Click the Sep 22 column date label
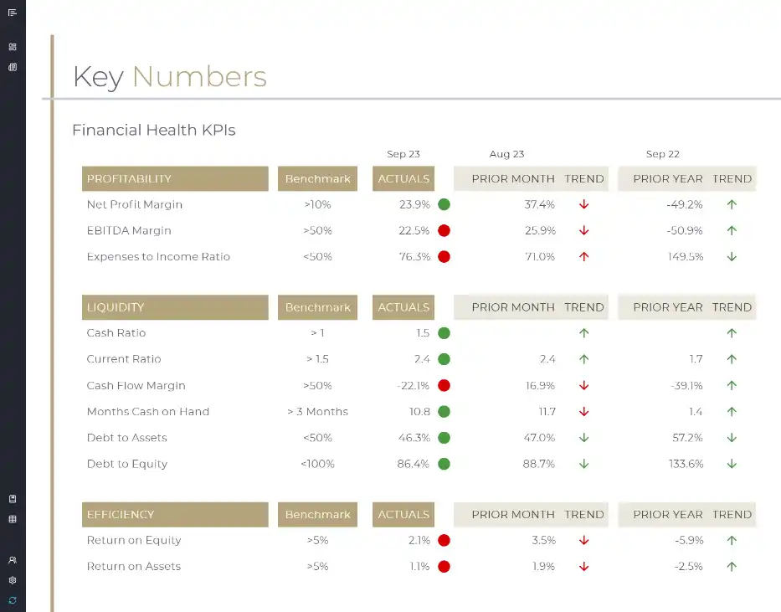The height and width of the screenshot is (612, 781). (662, 154)
